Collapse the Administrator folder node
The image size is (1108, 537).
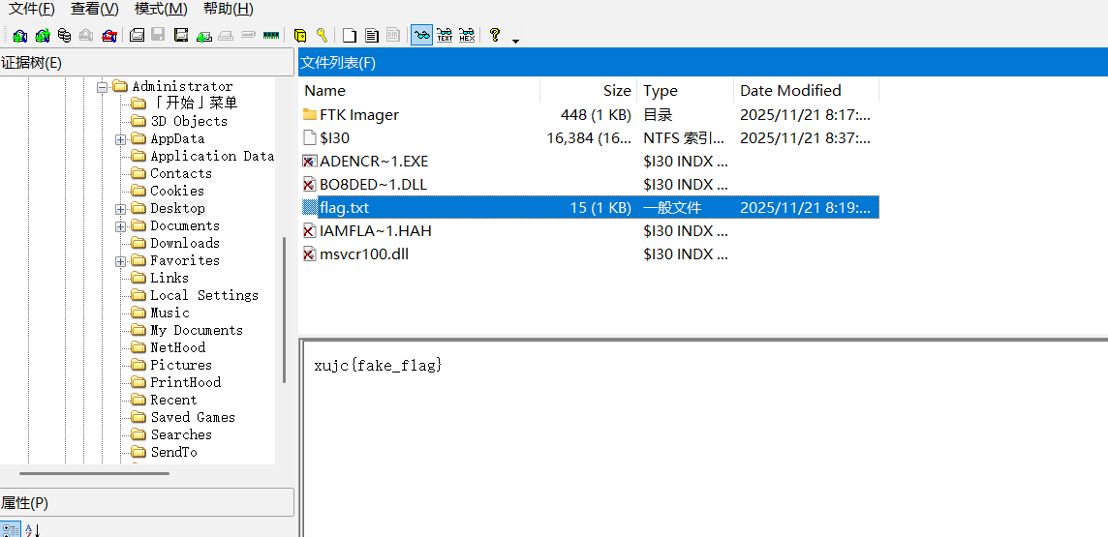[x=103, y=87]
